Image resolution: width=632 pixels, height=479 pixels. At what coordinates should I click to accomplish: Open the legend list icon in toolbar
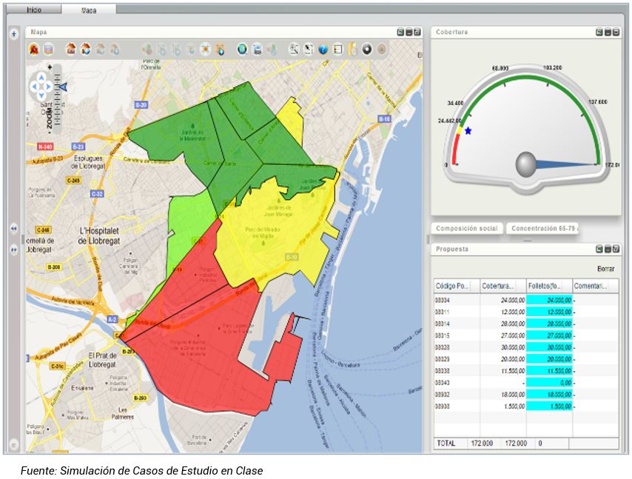click(337, 49)
